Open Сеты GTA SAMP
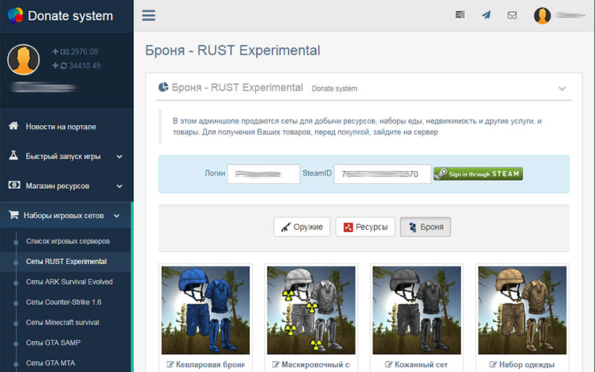The image size is (595, 372). pyautogui.click(x=53, y=343)
